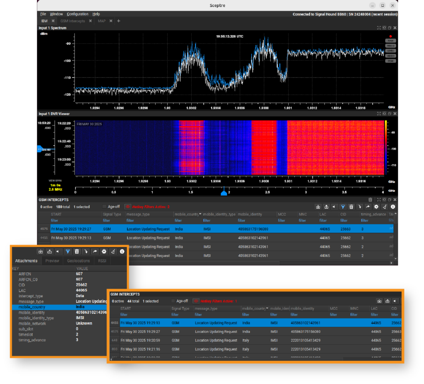Click the import icon in the main GSM Intercepts toolbar
This screenshot has height=384, width=424.
point(318,207)
